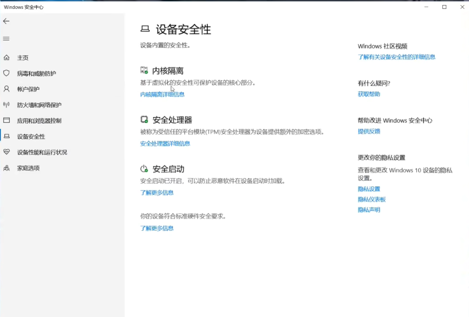Select 病毒和威胁防护 menu item
This screenshot has width=469, height=317.
coord(37,74)
